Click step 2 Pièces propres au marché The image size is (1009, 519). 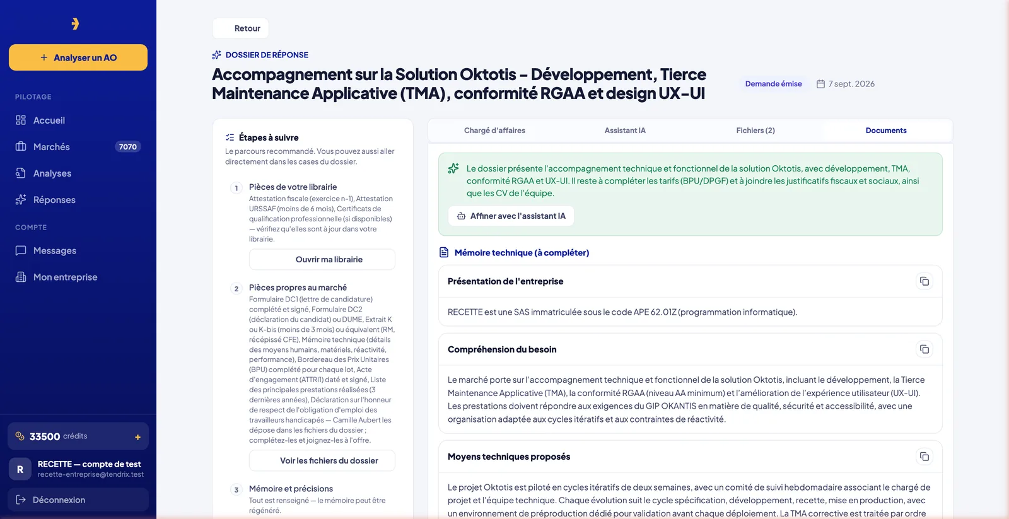tap(298, 287)
